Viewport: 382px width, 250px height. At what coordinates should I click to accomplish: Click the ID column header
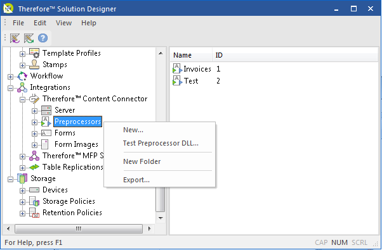(x=295, y=56)
